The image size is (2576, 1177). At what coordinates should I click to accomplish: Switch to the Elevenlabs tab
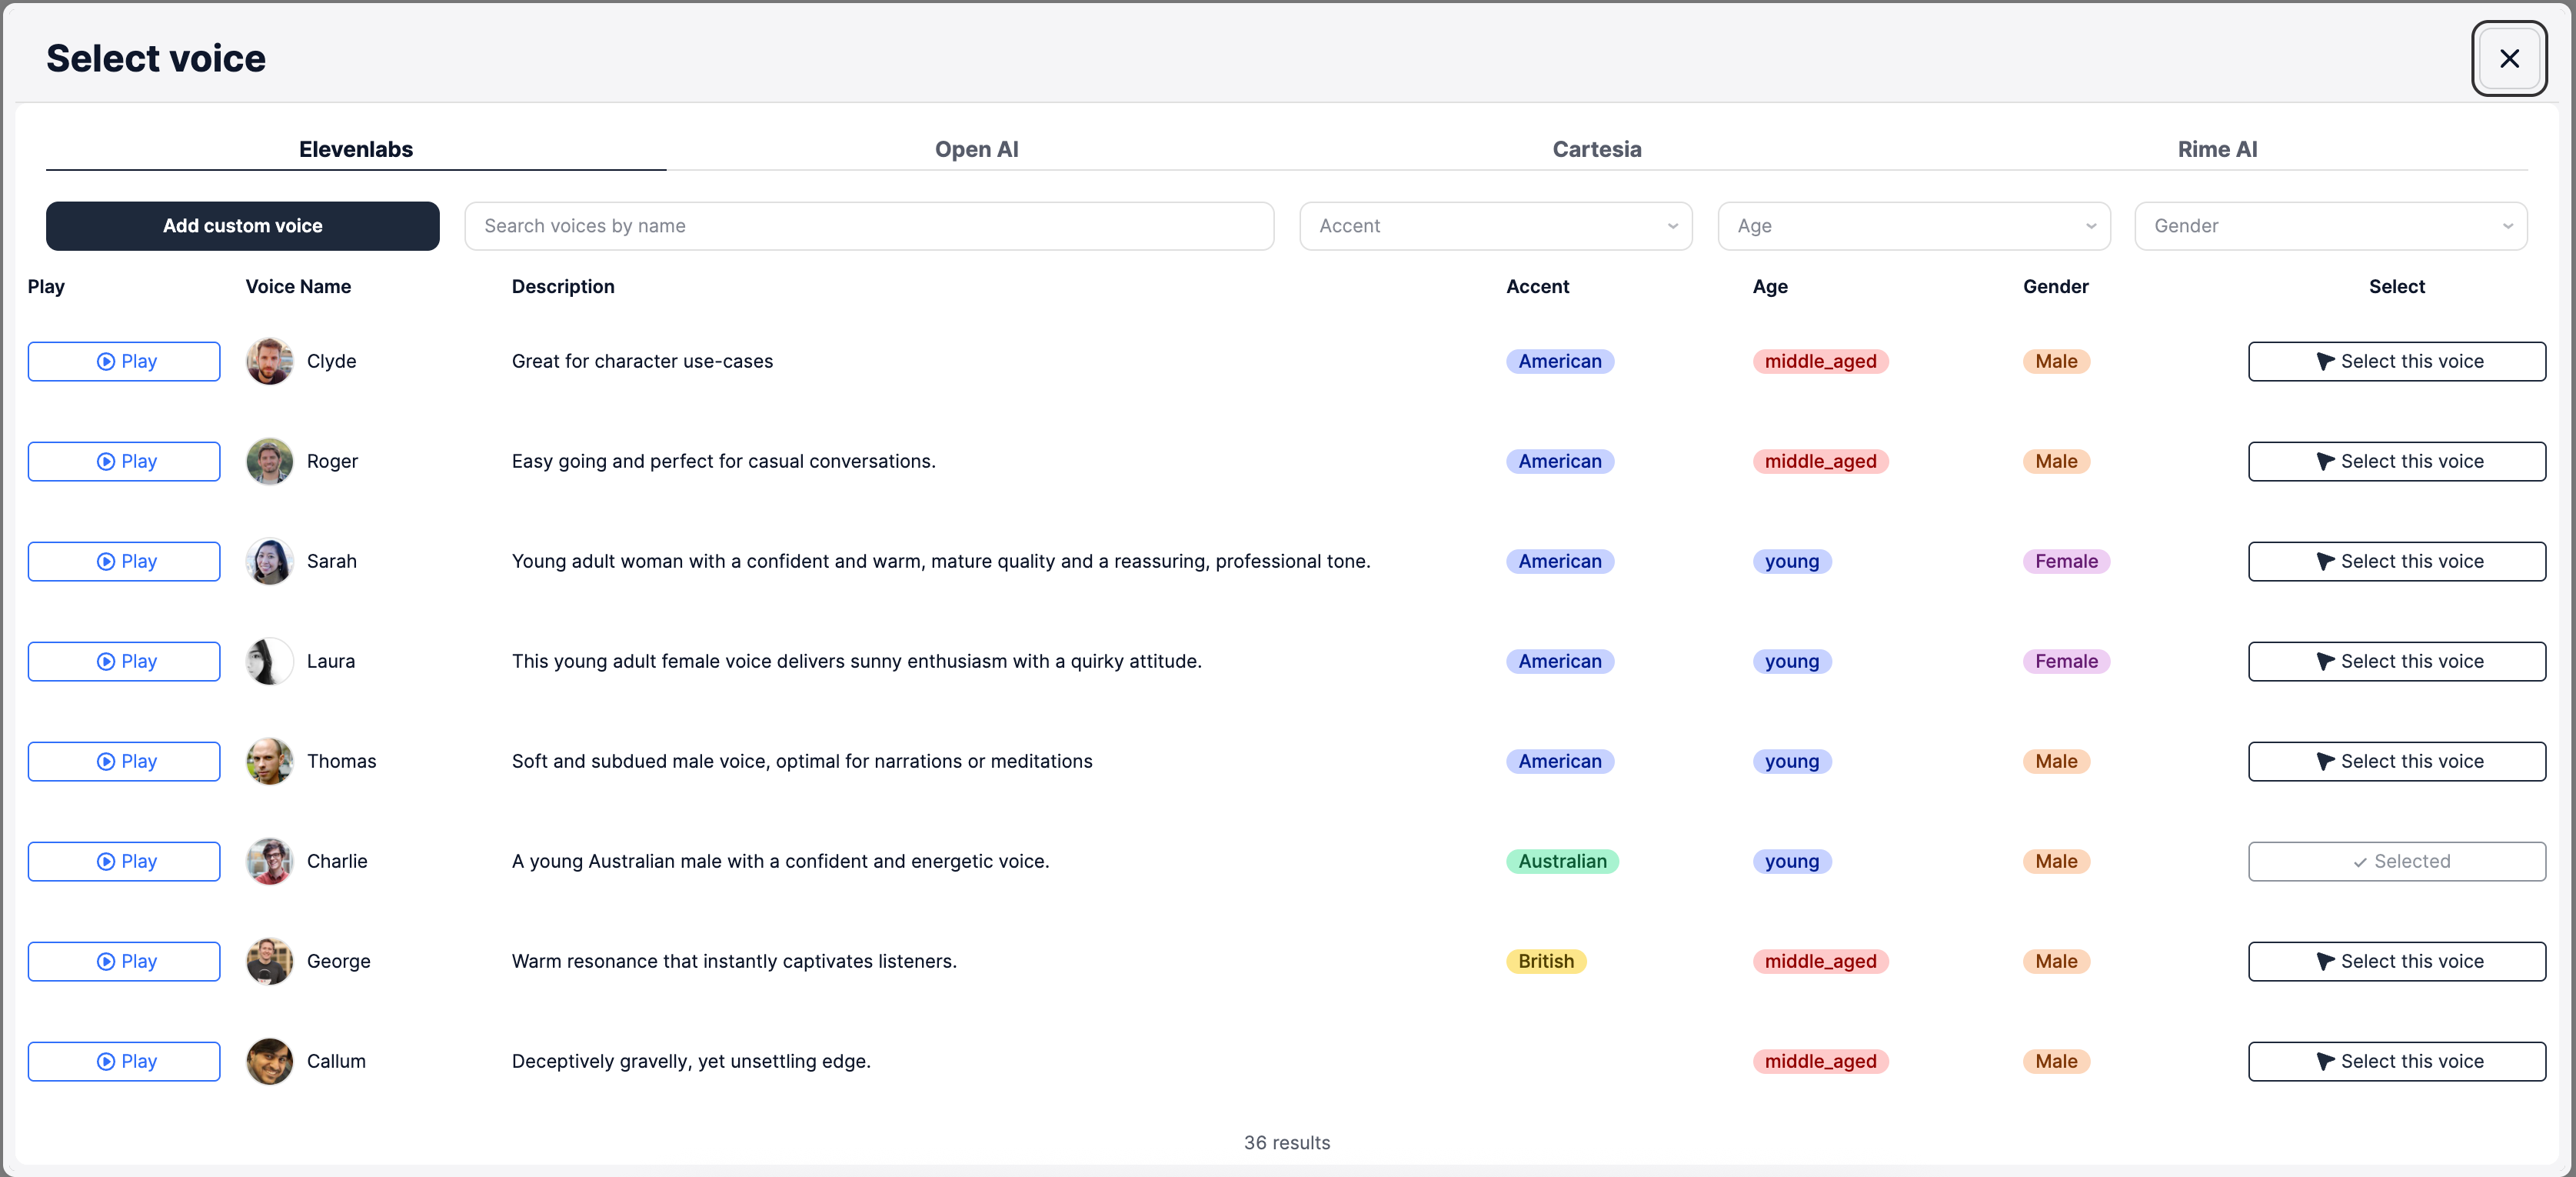coord(356,149)
